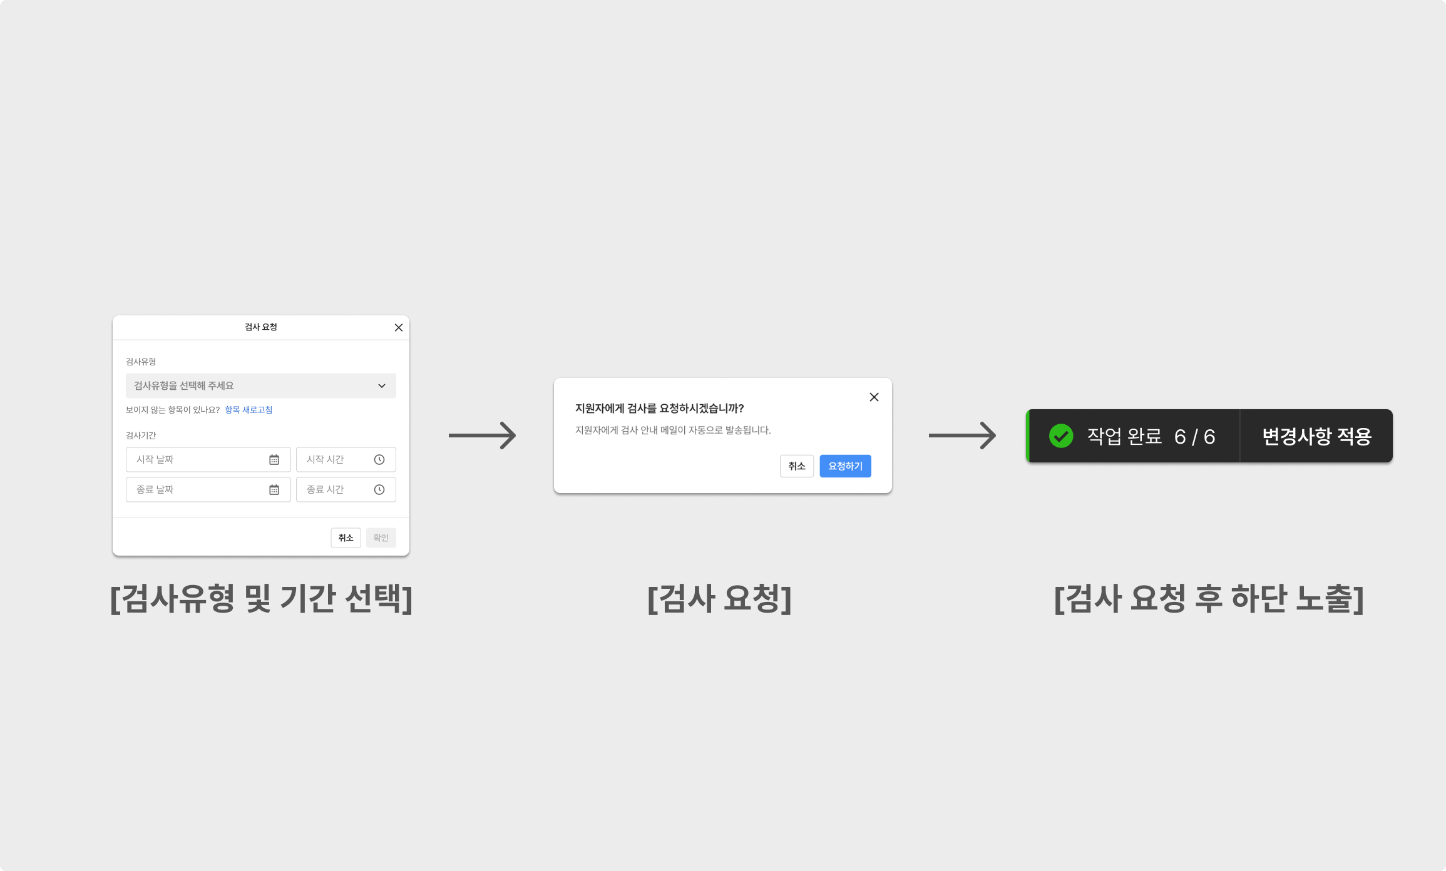
Task: Select the 종료 시간 field
Action: [346, 490]
